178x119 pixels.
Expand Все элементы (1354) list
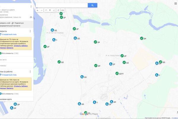click(9, 94)
